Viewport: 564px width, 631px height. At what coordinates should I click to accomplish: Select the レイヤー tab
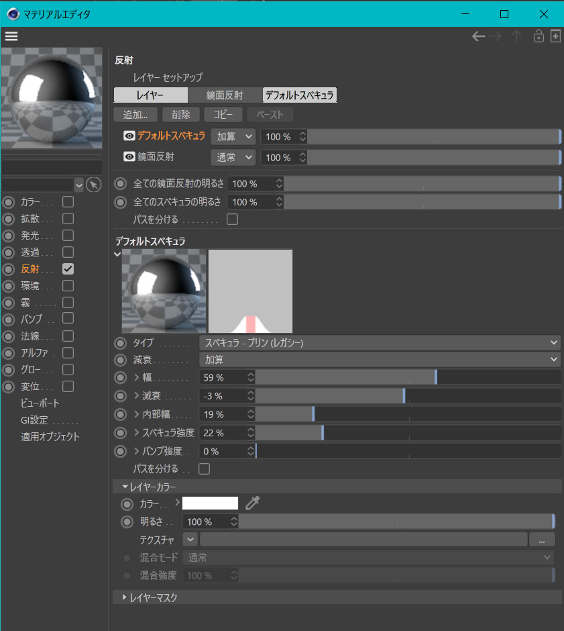pyautogui.click(x=150, y=95)
